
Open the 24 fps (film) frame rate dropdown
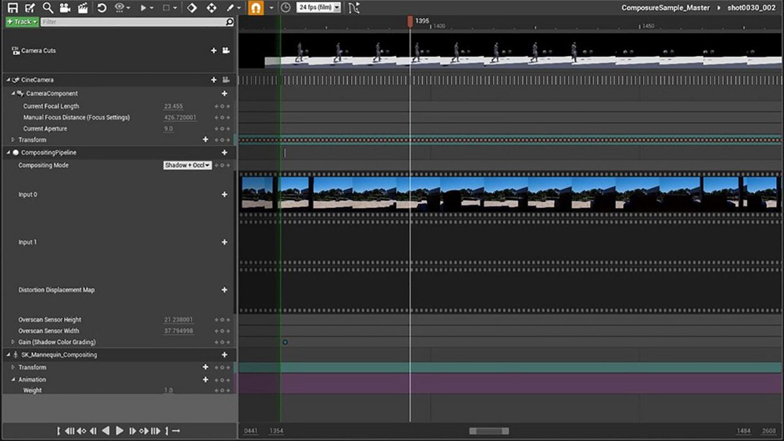(319, 8)
